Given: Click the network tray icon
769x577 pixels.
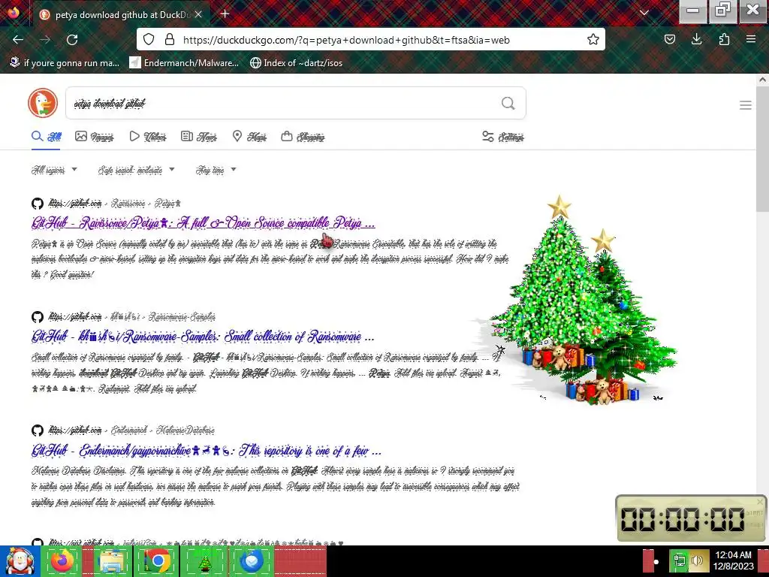Looking at the screenshot, I should click(x=679, y=560).
